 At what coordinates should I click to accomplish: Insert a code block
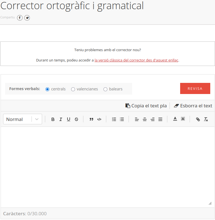[x=99, y=119]
